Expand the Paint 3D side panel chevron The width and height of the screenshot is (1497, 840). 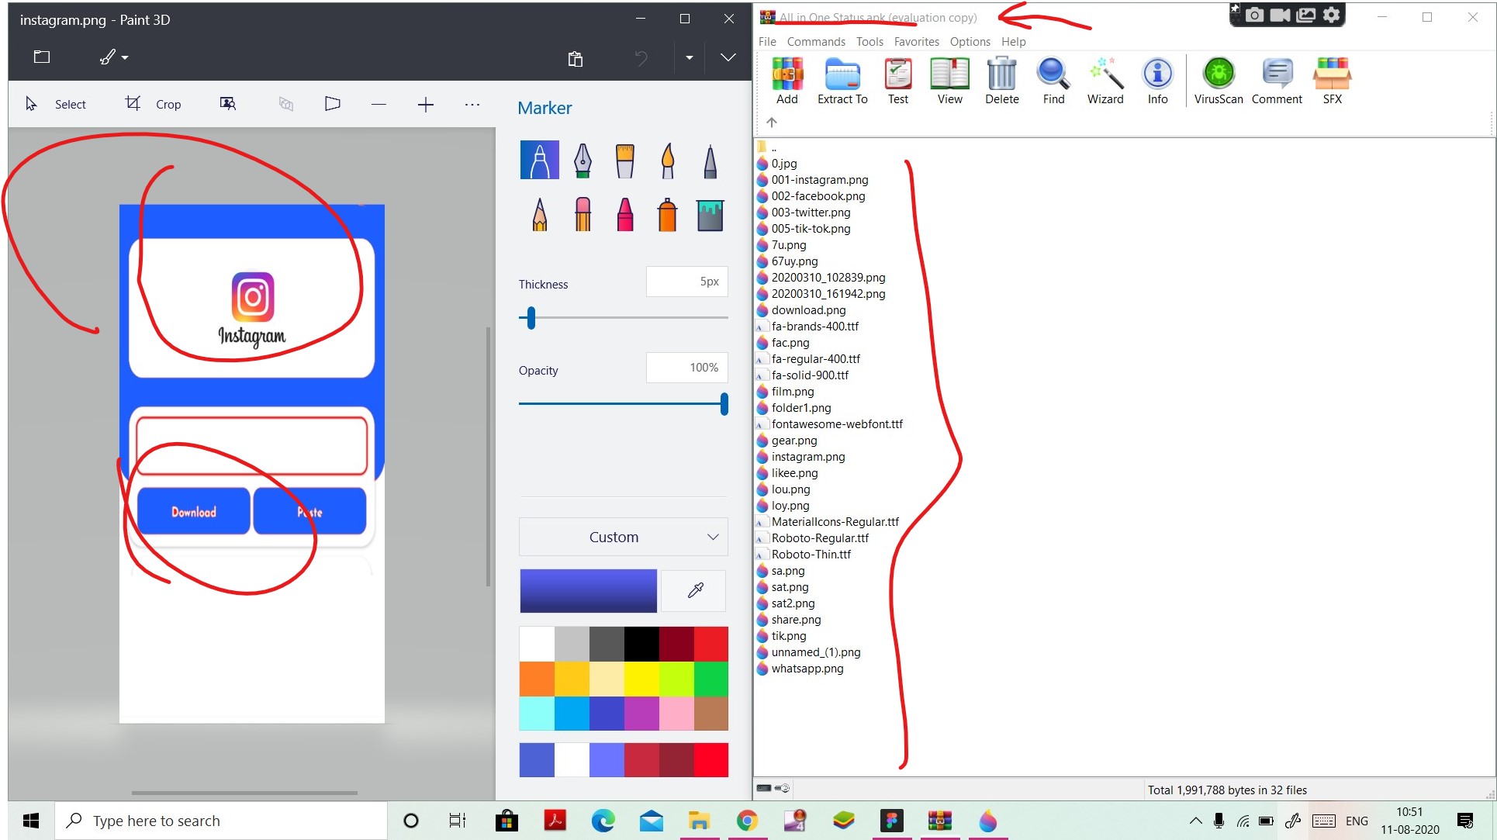[728, 57]
